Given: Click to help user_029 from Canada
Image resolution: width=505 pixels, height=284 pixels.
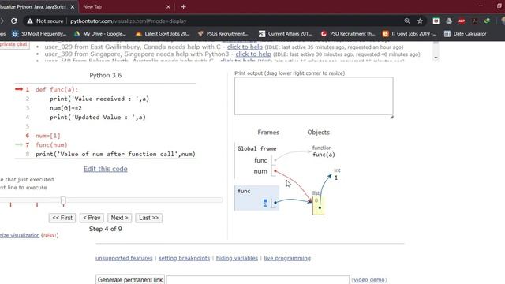Looking at the screenshot, I should [x=245, y=47].
